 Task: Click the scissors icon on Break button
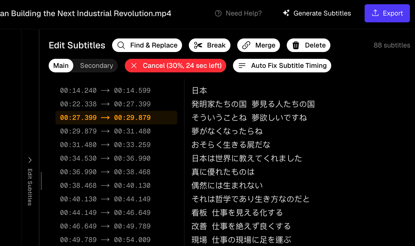coord(198,45)
